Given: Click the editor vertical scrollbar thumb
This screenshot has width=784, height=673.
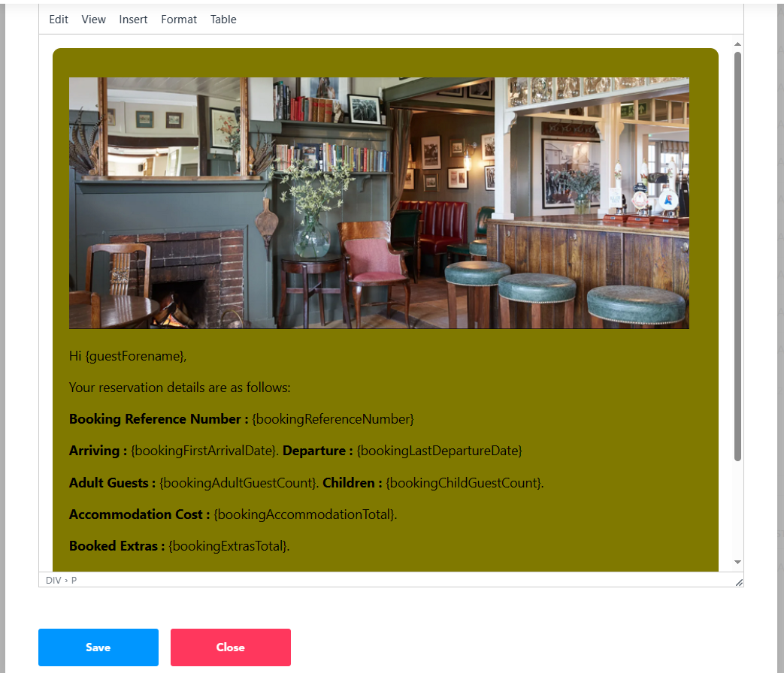Looking at the screenshot, I should [737, 256].
